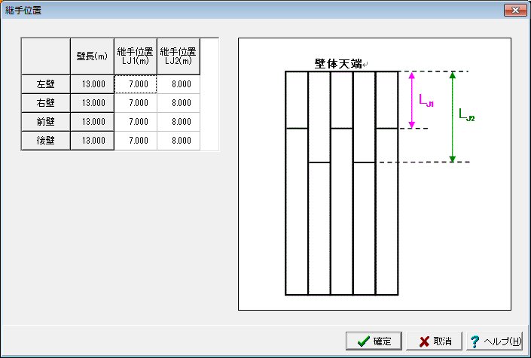Click the 壁体天端 label in the diagram

coord(338,64)
